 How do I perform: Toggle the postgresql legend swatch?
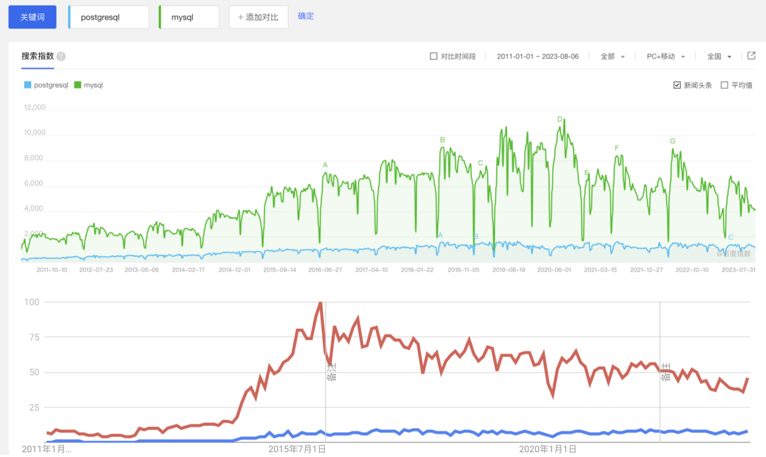pos(28,85)
